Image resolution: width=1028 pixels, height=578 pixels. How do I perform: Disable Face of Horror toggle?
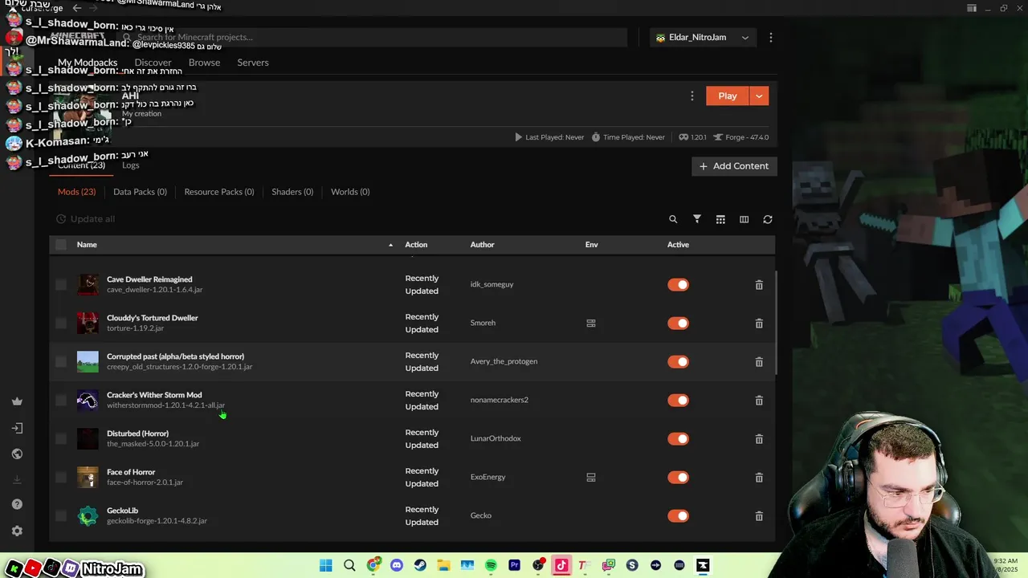pyautogui.click(x=679, y=477)
